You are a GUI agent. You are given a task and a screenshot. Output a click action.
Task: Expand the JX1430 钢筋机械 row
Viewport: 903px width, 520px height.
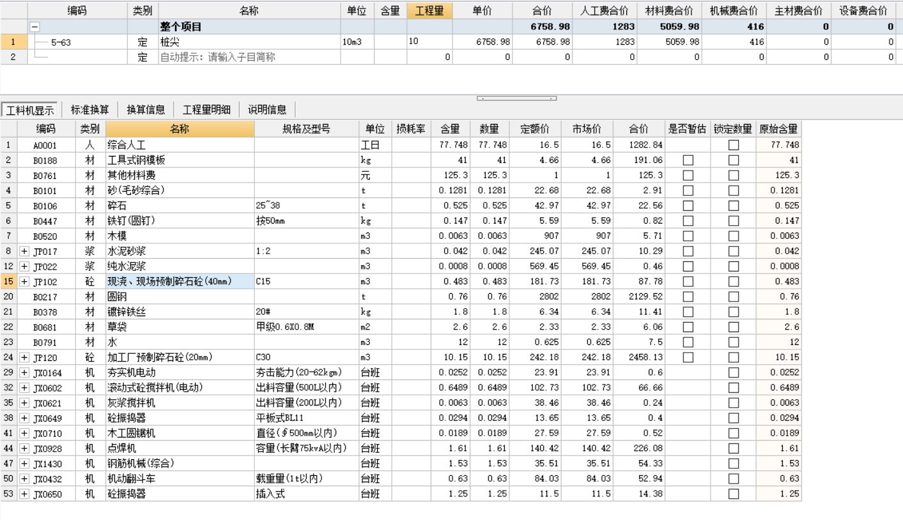25,464
